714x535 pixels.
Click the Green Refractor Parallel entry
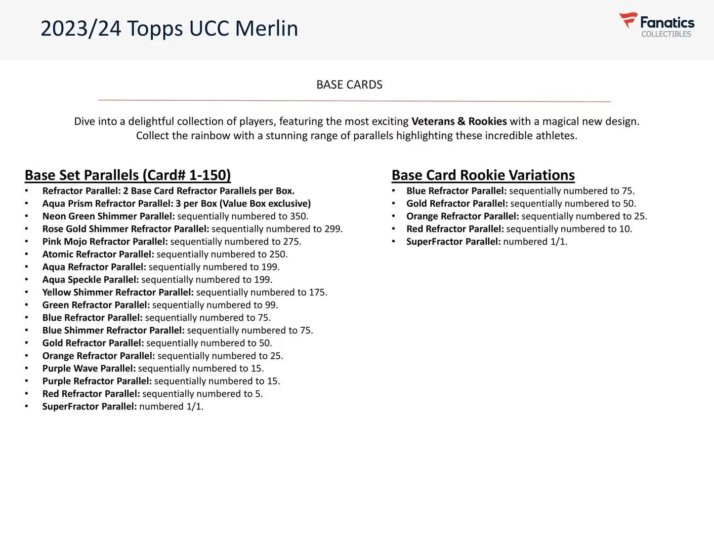tap(160, 305)
